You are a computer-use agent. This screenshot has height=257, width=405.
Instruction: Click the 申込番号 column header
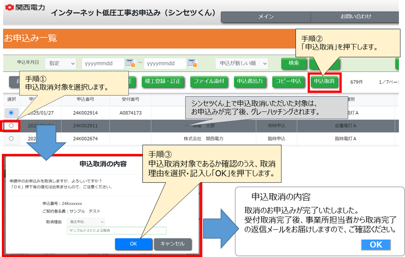[86, 99]
